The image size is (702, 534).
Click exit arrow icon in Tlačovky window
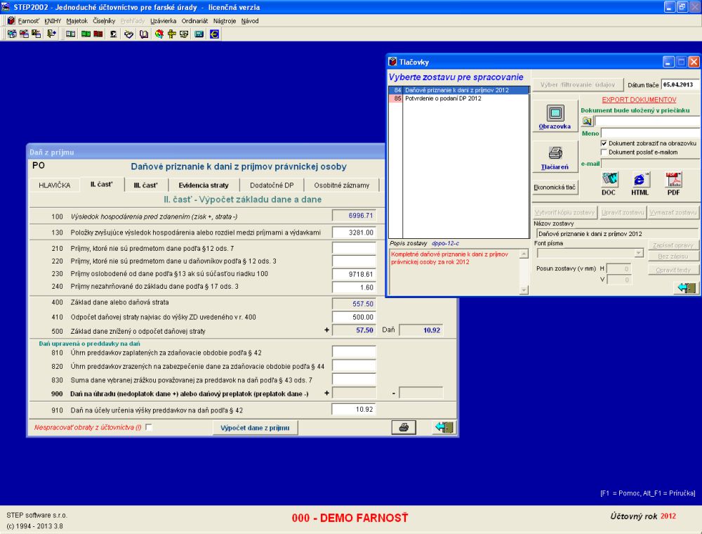(x=686, y=287)
